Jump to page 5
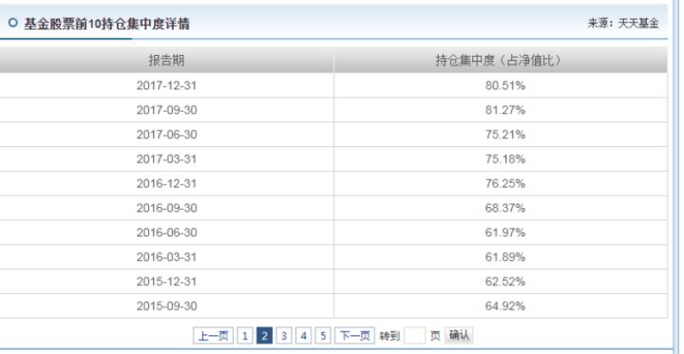Image resolution: width=684 pixels, height=354 pixels. pos(323,336)
